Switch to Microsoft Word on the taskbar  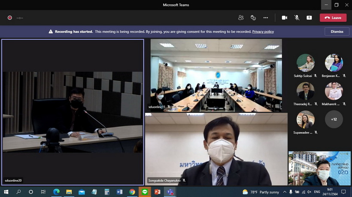click(x=119, y=192)
